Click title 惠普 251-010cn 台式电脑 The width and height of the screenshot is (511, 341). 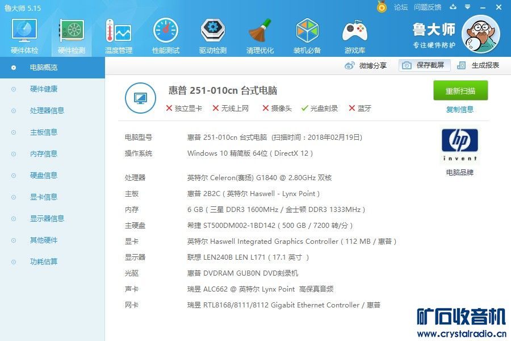point(223,90)
